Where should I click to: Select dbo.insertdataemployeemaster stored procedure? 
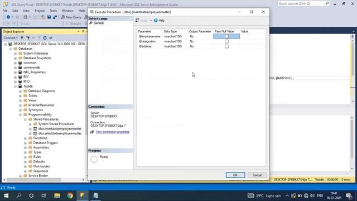click(60, 129)
